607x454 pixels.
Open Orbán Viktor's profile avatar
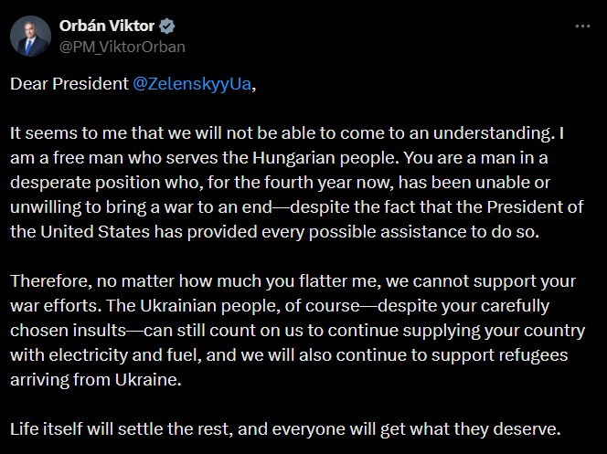[29, 35]
